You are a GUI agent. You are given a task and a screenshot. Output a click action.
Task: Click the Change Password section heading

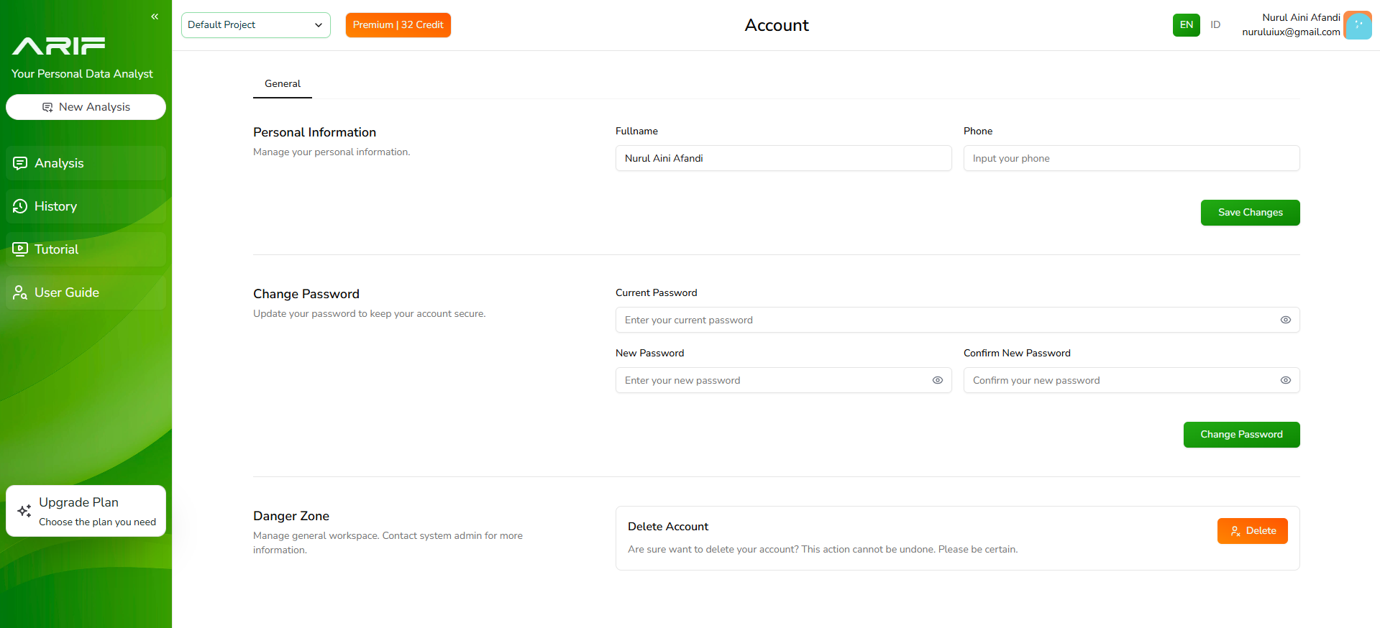point(306,294)
